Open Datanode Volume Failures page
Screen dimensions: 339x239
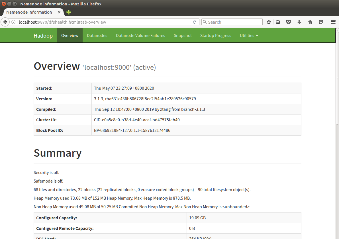(x=140, y=35)
